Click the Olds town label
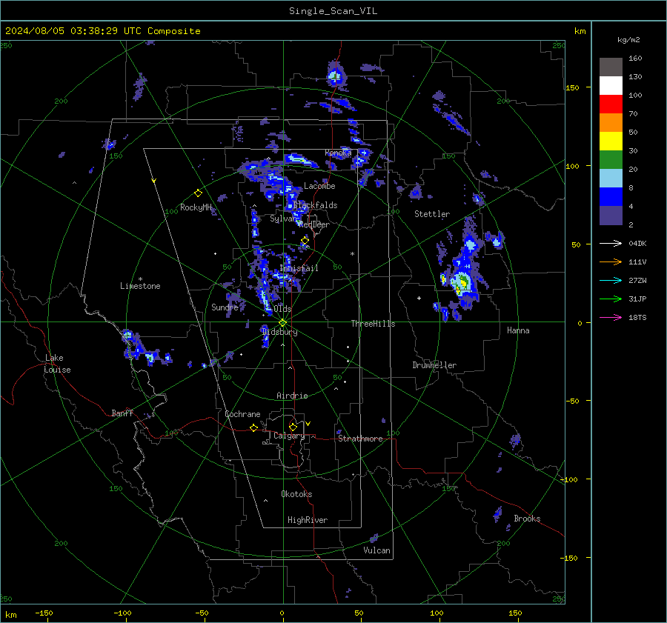 282,309
